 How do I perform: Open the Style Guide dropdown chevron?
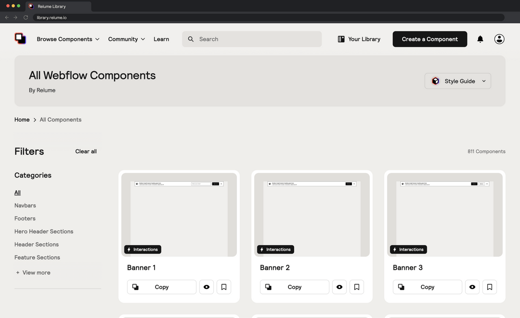[x=483, y=81]
